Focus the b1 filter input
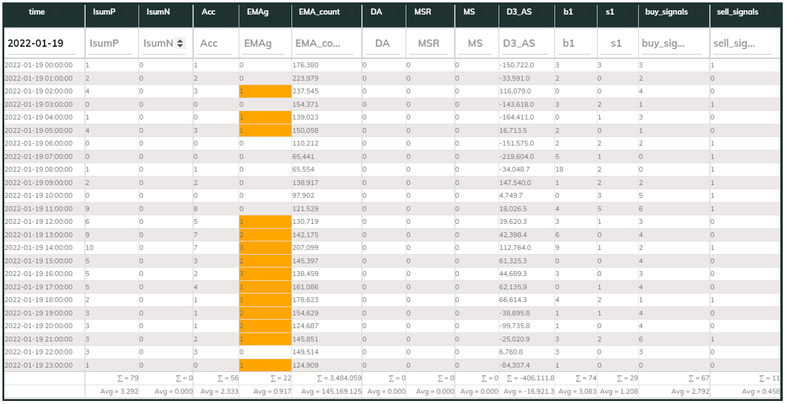787x404 pixels. pyautogui.click(x=574, y=44)
